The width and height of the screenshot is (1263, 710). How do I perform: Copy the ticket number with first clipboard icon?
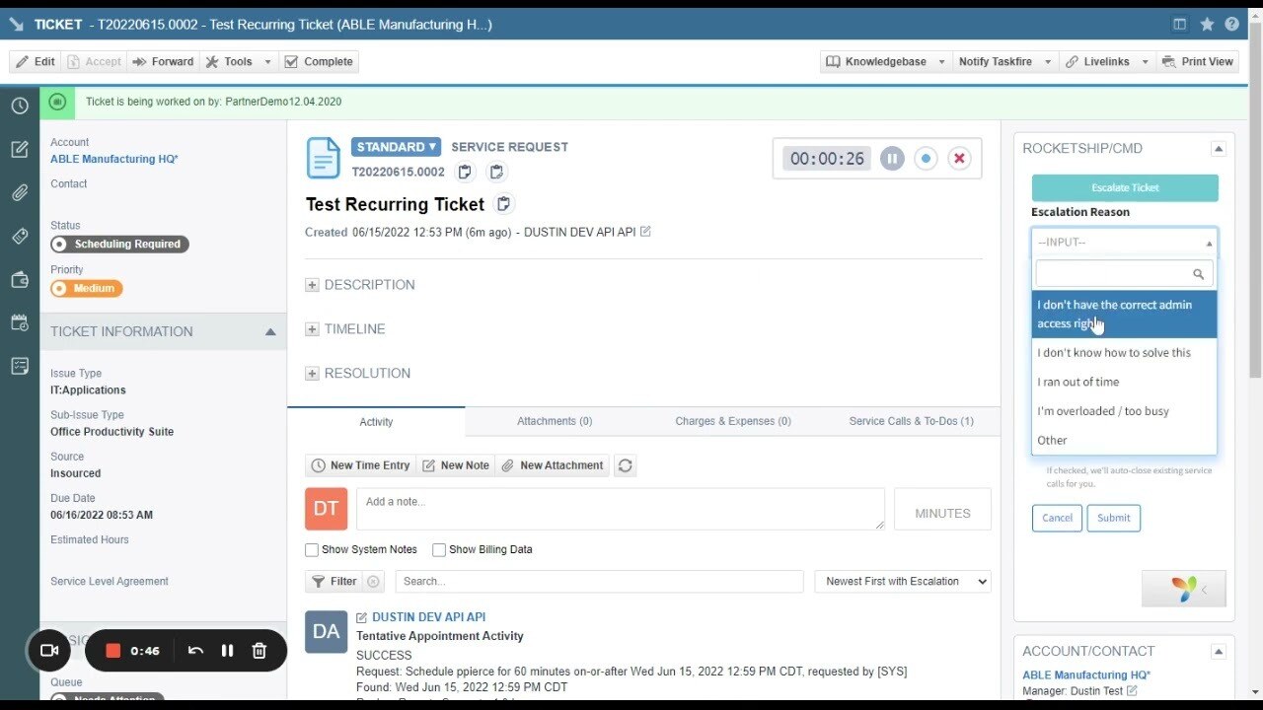coord(465,172)
